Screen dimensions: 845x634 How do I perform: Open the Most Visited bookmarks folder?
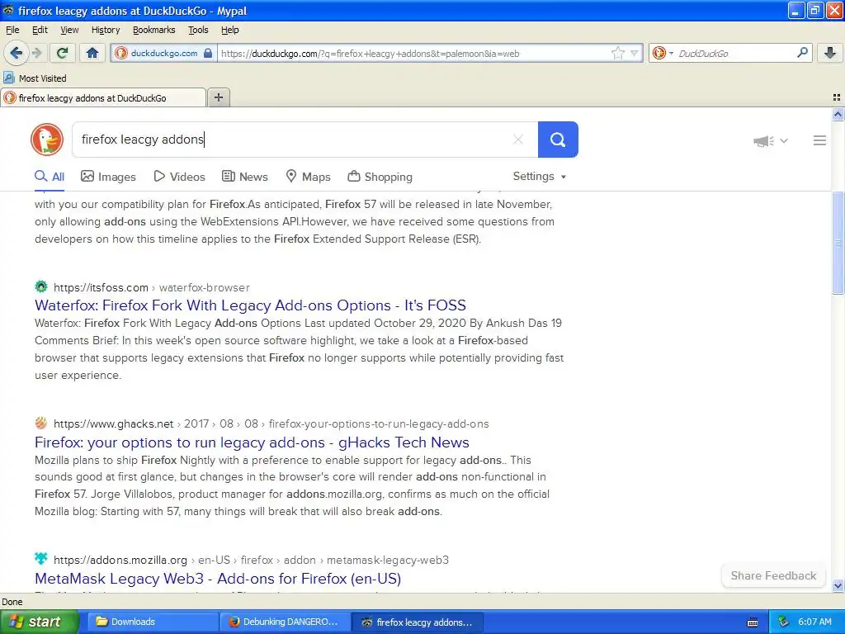[x=35, y=78]
